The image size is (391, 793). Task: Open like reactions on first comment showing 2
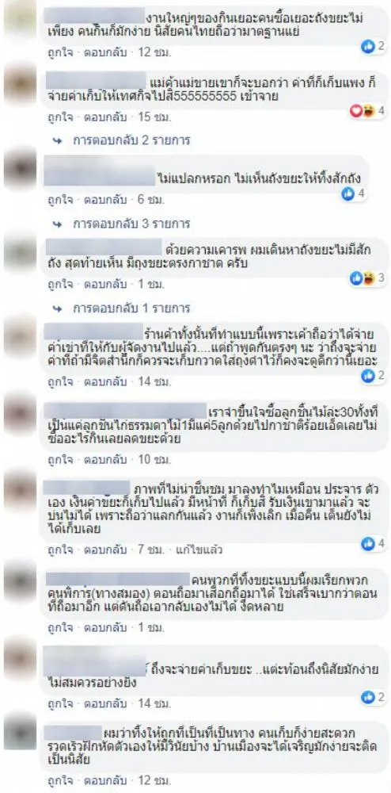(374, 47)
